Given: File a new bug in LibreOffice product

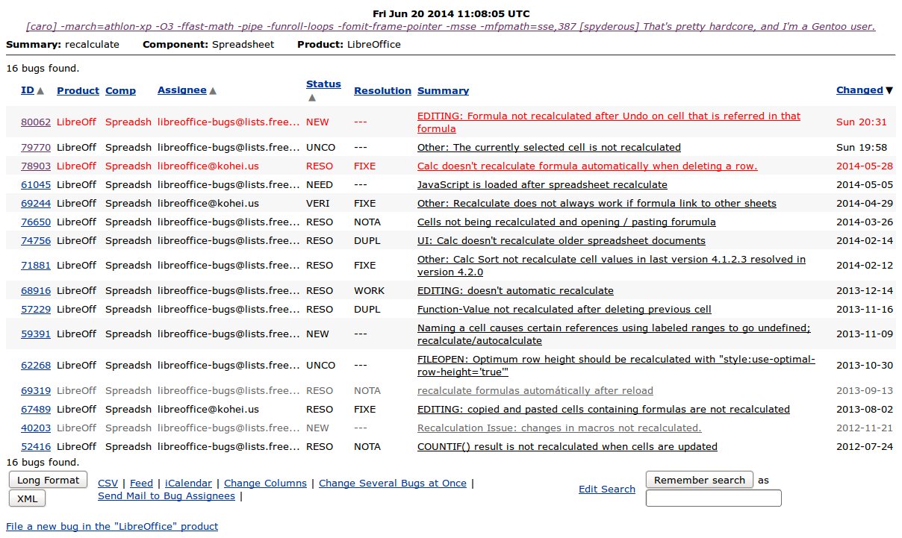Looking at the screenshot, I should 112,526.
